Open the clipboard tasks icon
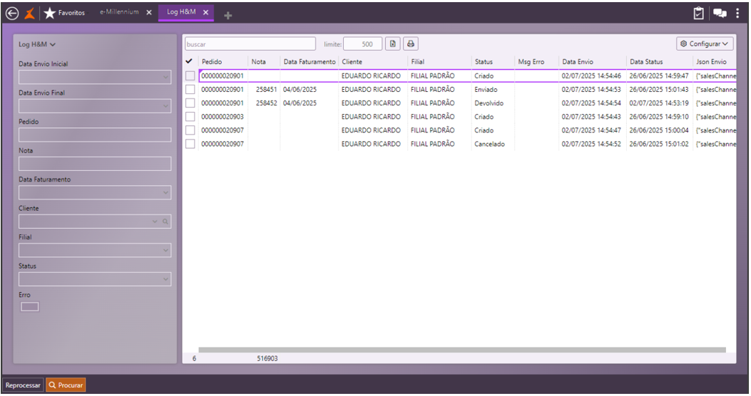This screenshot has width=751, height=396. point(699,14)
